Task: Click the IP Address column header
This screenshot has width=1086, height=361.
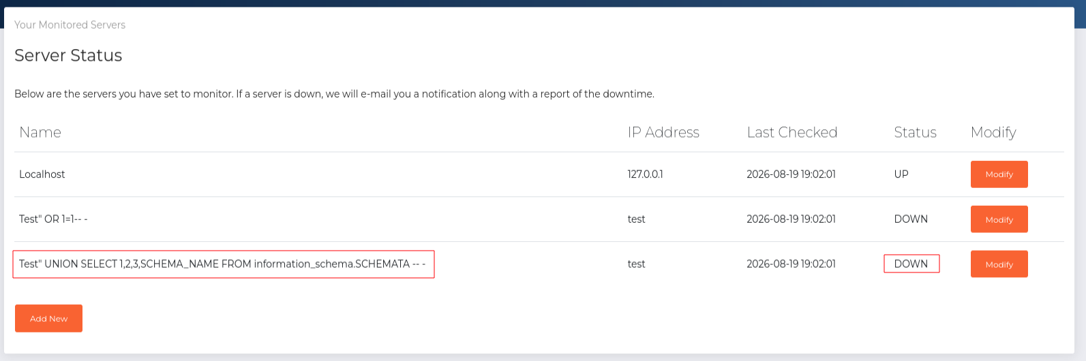Action: coord(663,132)
